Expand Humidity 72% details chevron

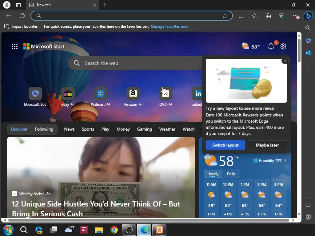tap(285, 160)
